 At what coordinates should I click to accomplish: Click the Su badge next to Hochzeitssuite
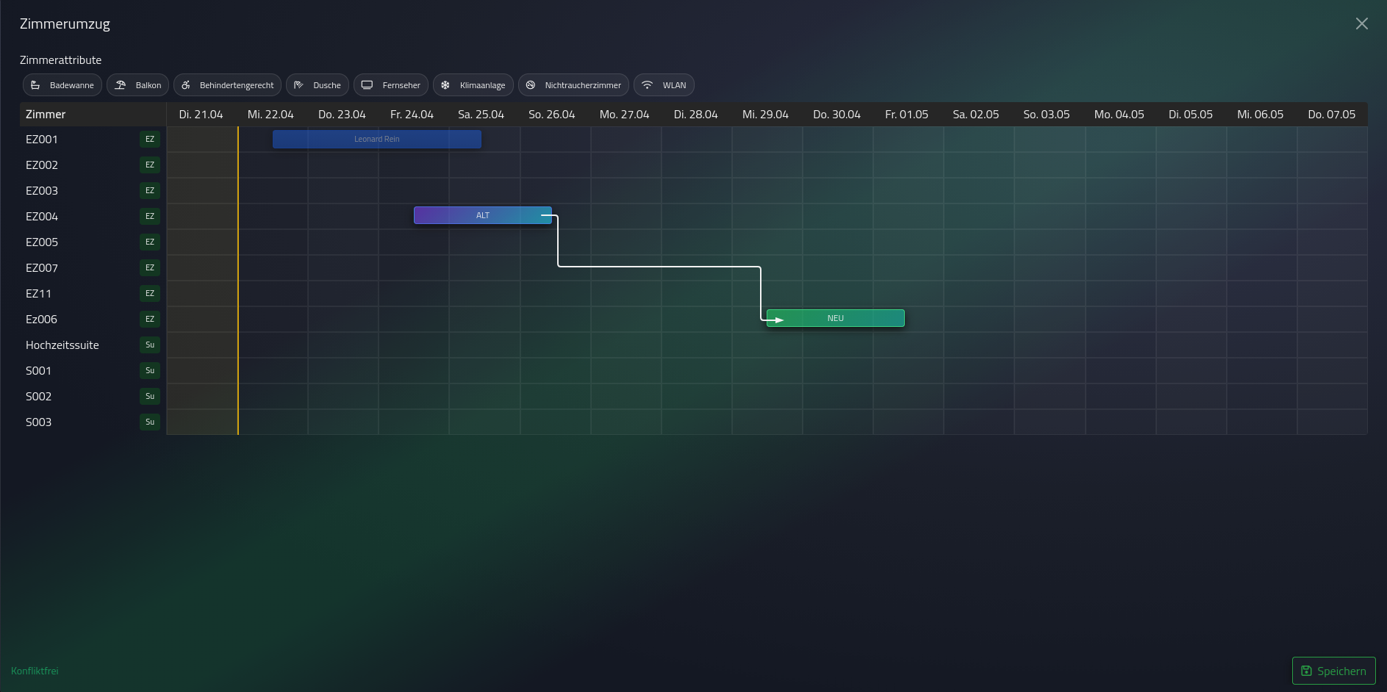coord(150,345)
